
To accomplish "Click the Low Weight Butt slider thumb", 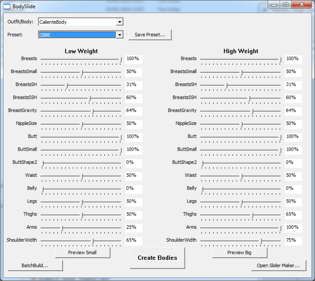I will (121, 138).
